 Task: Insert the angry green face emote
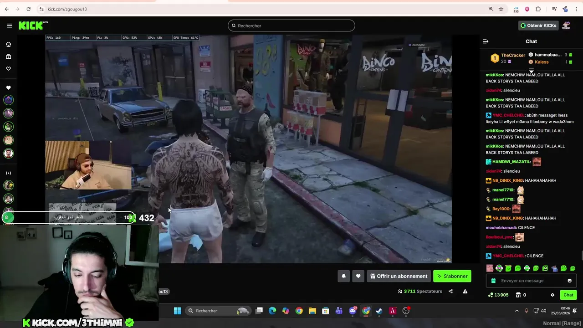click(545, 268)
